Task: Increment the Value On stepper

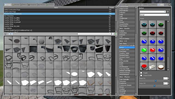Action: click(x=168, y=78)
